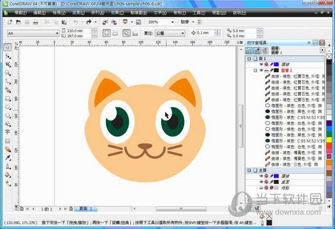Viewport: 335px width, 229px height.
Task: Click the Paste icon in toolbar
Action: pos(64,22)
